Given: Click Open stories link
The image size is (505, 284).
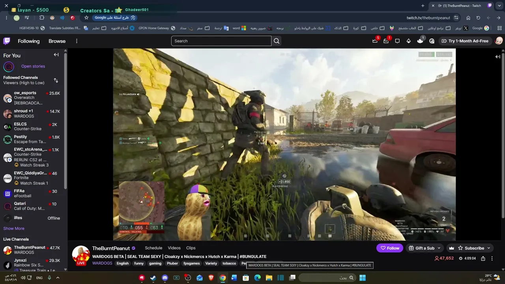Looking at the screenshot, I should pyautogui.click(x=33, y=66).
